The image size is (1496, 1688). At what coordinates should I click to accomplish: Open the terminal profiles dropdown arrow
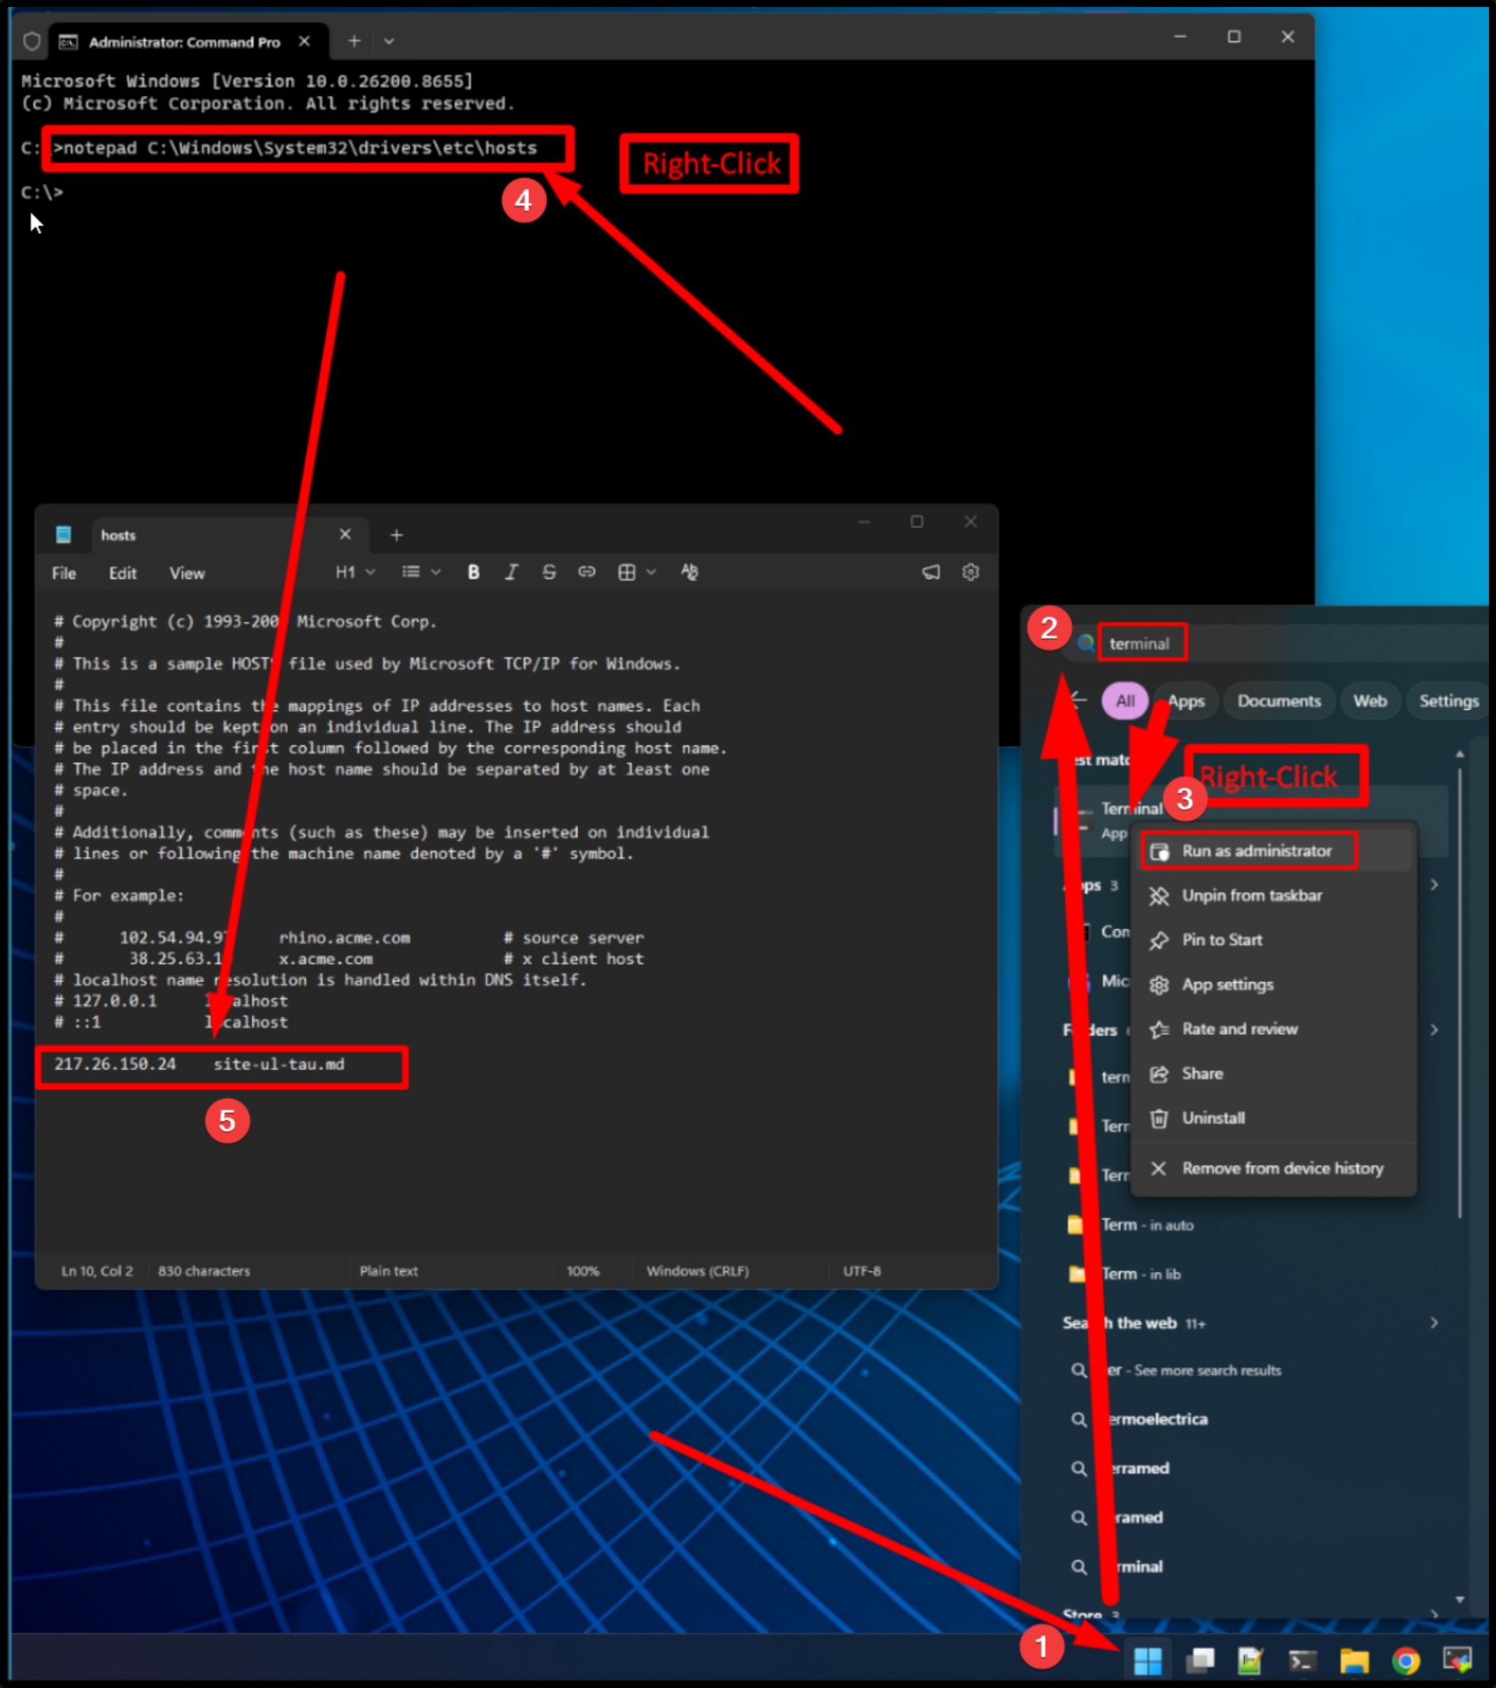tap(389, 41)
